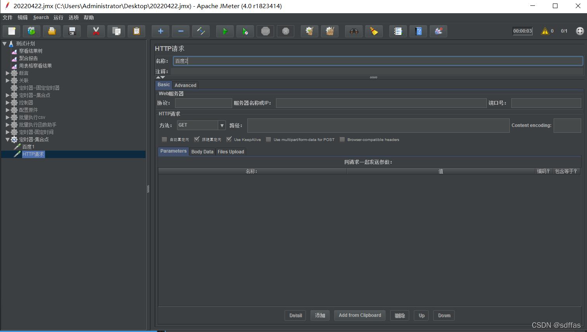Switch to the Body Data tab

[202, 152]
